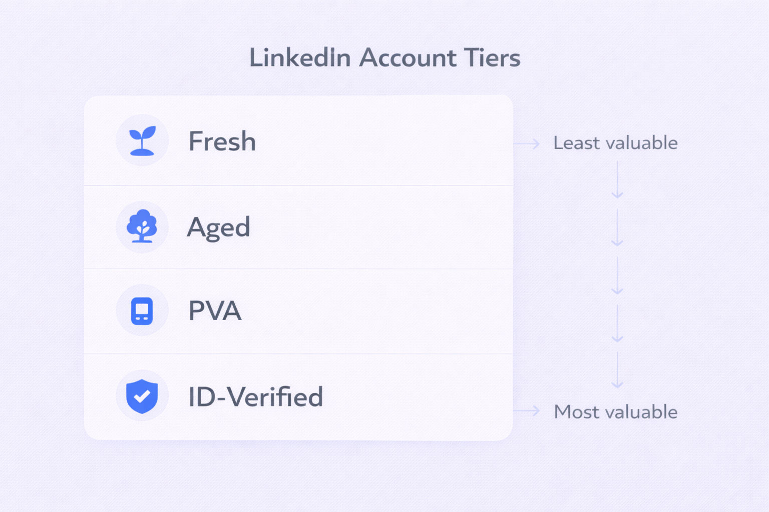Click the topmost downward arrow
Image resolution: width=769 pixels, height=512 pixels.
(617, 179)
